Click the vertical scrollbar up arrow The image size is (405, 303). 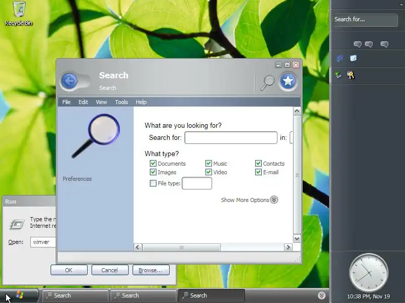point(297,111)
